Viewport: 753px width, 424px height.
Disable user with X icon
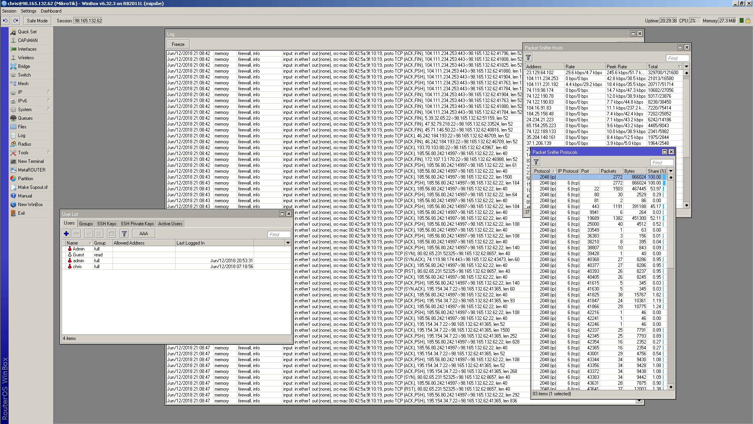pos(99,234)
